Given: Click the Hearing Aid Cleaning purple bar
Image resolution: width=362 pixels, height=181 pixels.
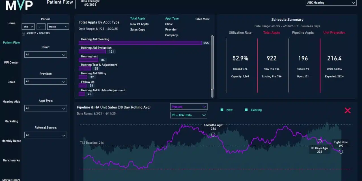Looking at the screenshot, I should point(140,43).
